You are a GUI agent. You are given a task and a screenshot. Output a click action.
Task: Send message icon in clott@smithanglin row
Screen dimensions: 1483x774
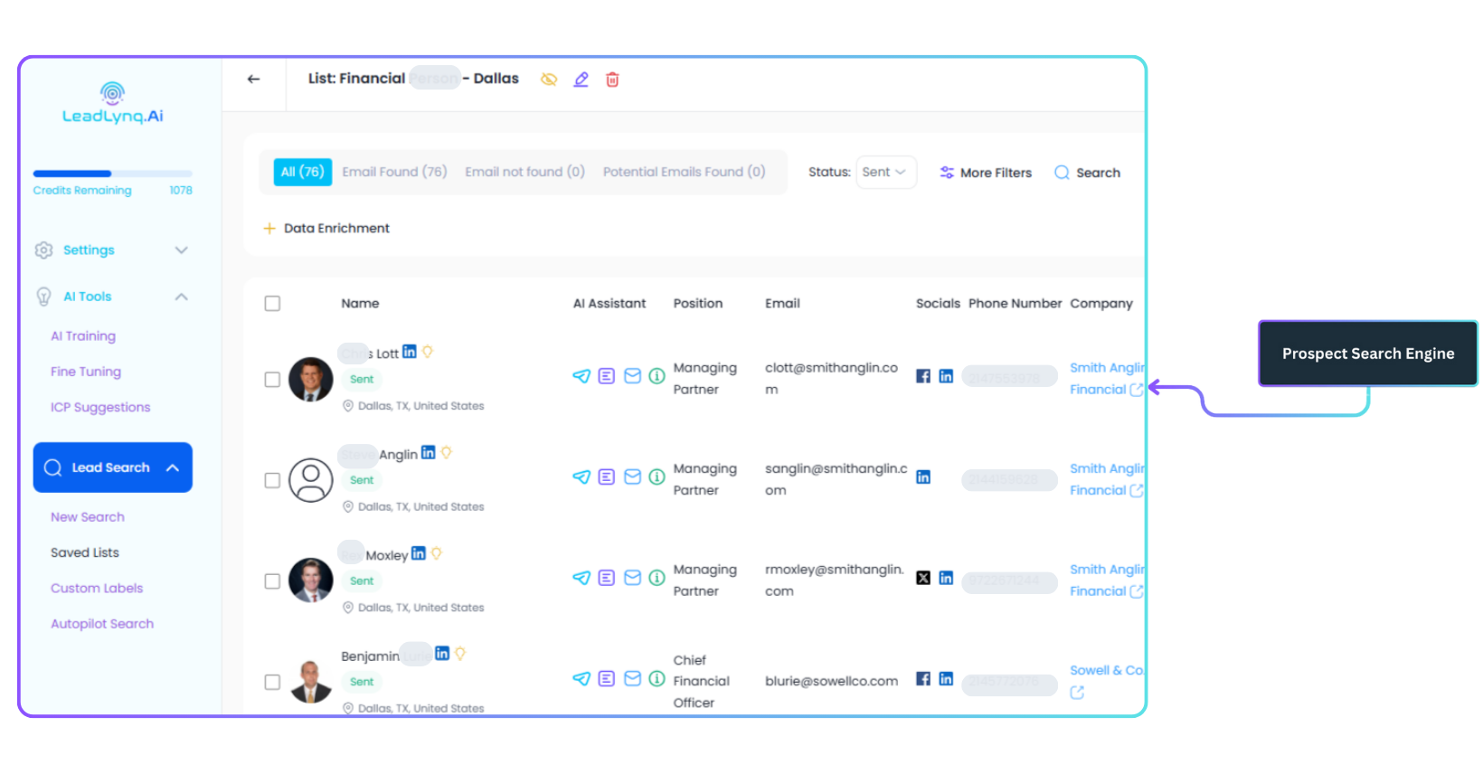[581, 376]
